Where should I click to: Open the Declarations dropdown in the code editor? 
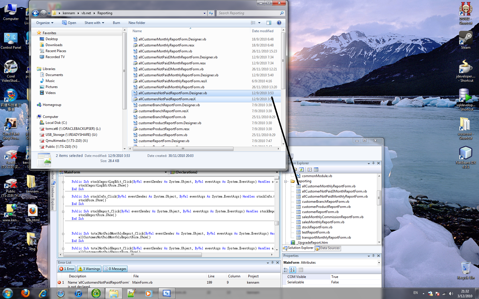[x=276, y=172]
